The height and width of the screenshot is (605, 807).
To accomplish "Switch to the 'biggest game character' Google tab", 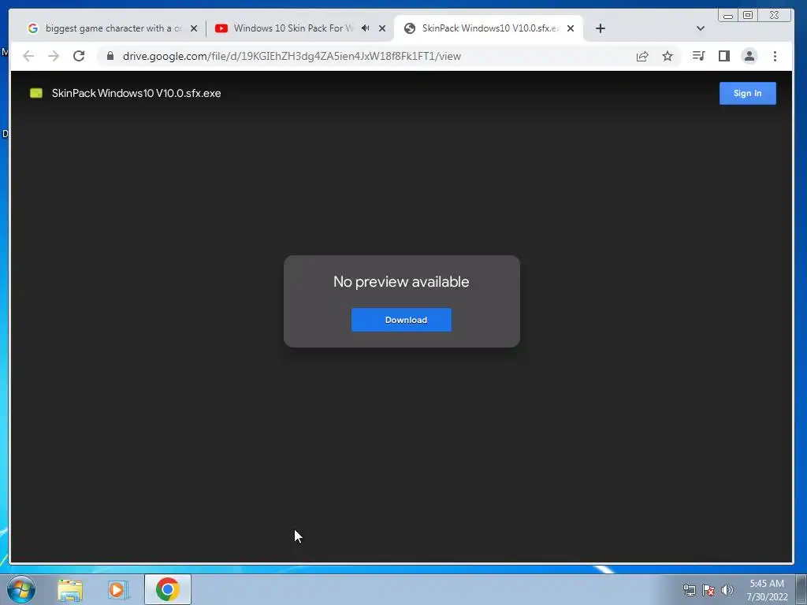I will (x=113, y=28).
